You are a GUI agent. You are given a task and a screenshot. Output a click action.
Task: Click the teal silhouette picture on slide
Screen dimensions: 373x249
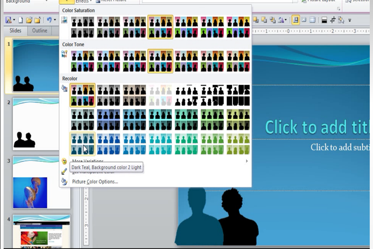198,217
